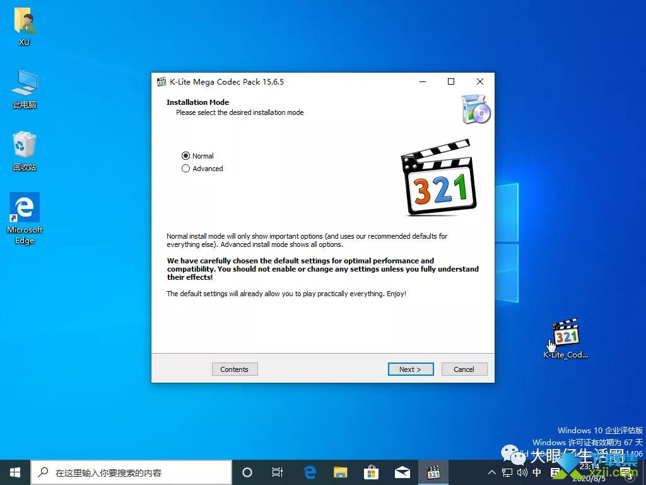Switch input language 中 indicator
646x485 pixels.
click(x=537, y=472)
